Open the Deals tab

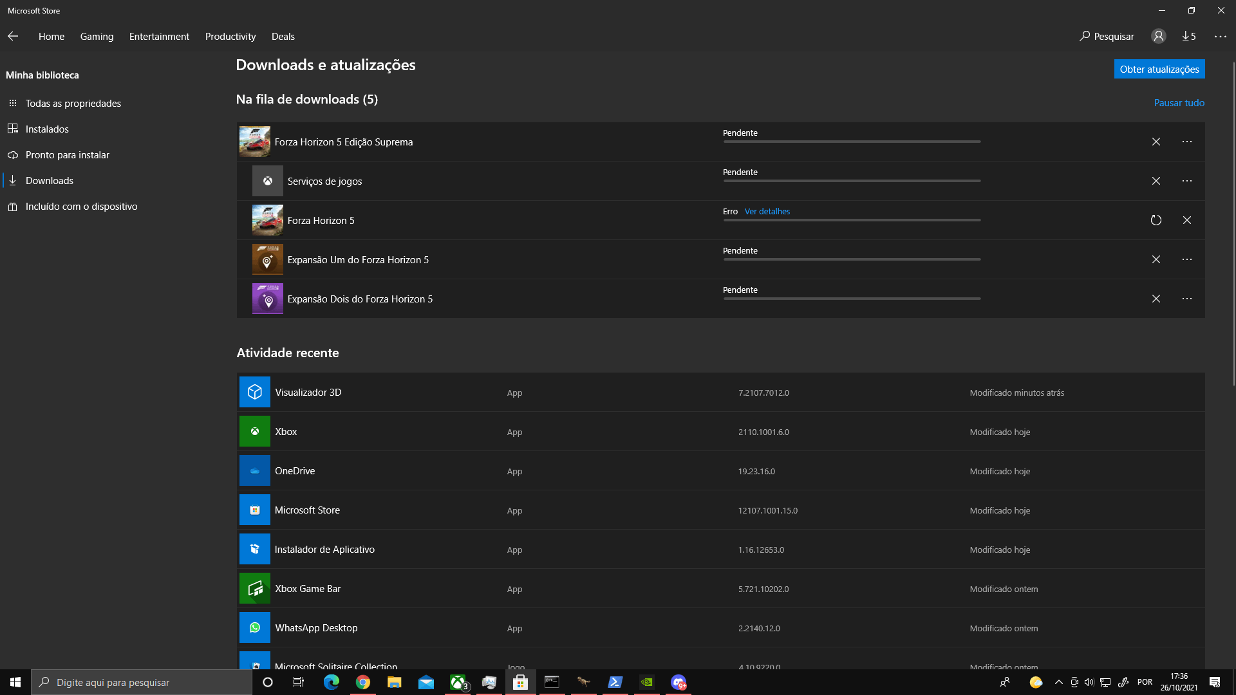pyautogui.click(x=283, y=37)
